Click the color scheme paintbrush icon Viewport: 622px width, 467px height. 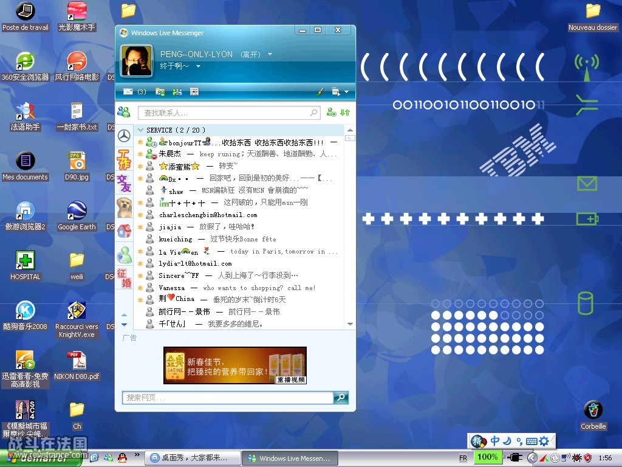click(x=320, y=92)
